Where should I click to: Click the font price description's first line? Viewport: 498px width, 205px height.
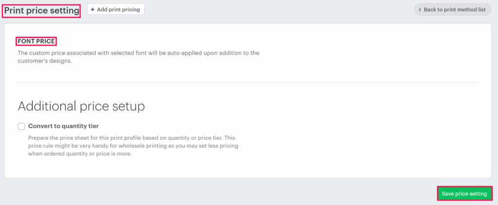click(138, 53)
